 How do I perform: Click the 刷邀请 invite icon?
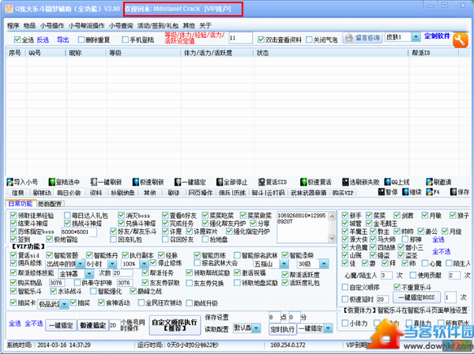tap(430, 182)
